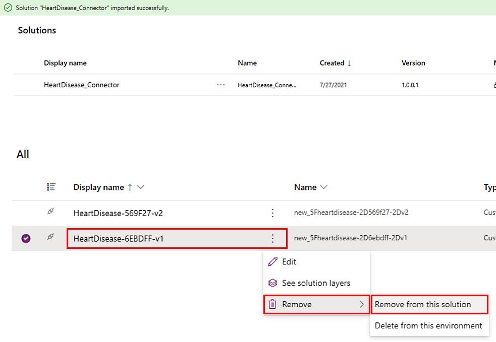
Task: Click the Version column header
Action: click(413, 63)
